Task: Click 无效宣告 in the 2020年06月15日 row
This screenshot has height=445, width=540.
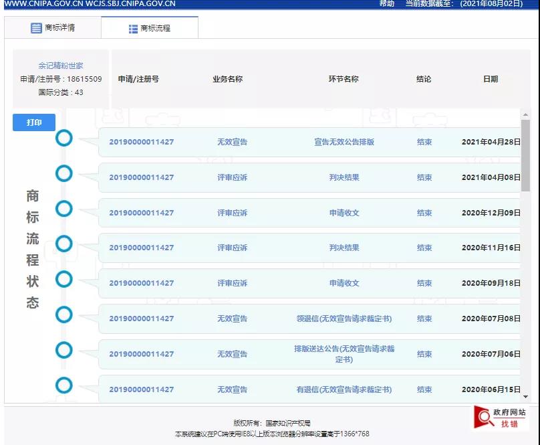Action: tap(232, 390)
